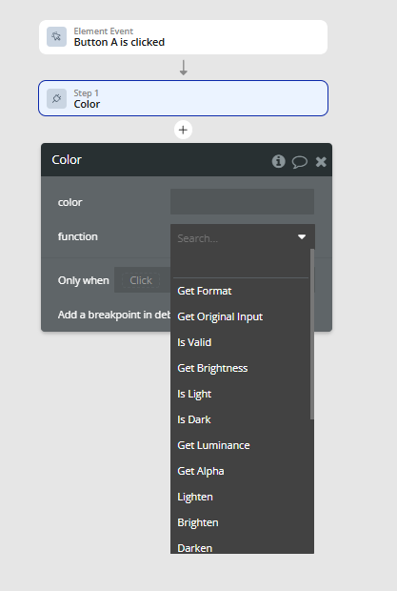
Task: Close the Color property panel
Action: click(x=321, y=162)
